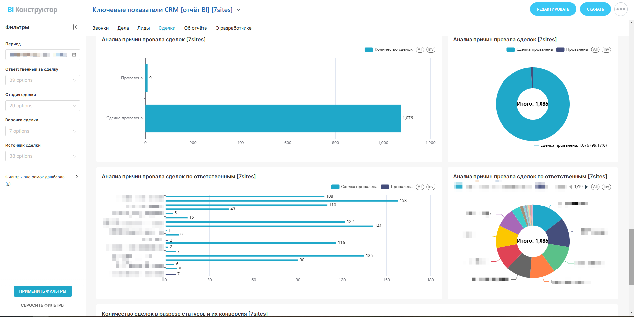Open Ответственный за сделку dropdown
The width and height of the screenshot is (634, 317).
pos(43,80)
